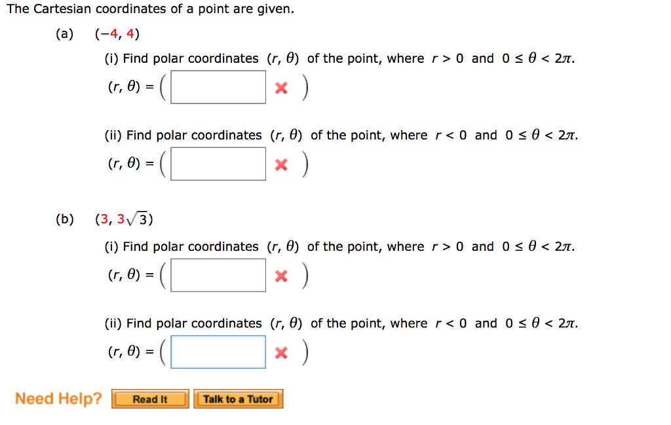This screenshot has height=425, width=671.
Task: Click the Need Help? orange label
Action: point(58,398)
